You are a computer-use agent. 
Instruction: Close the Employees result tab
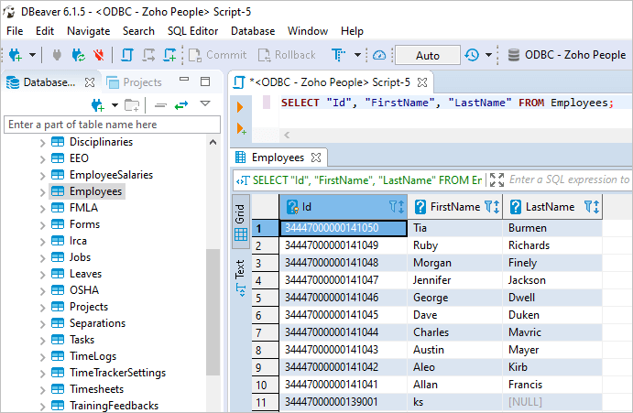coord(316,158)
